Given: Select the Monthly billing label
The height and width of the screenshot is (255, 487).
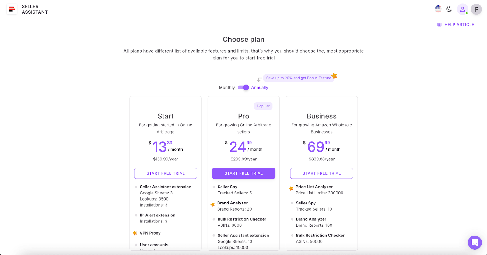Looking at the screenshot, I should pyautogui.click(x=226, y=87).
